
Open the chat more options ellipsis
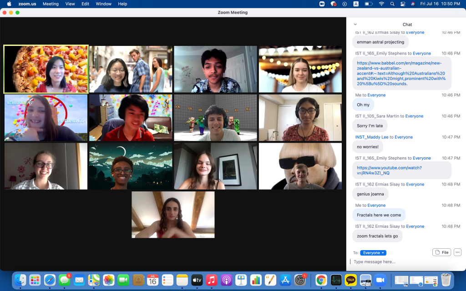457,252
